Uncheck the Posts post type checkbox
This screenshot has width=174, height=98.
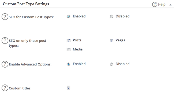click(69, 40)
